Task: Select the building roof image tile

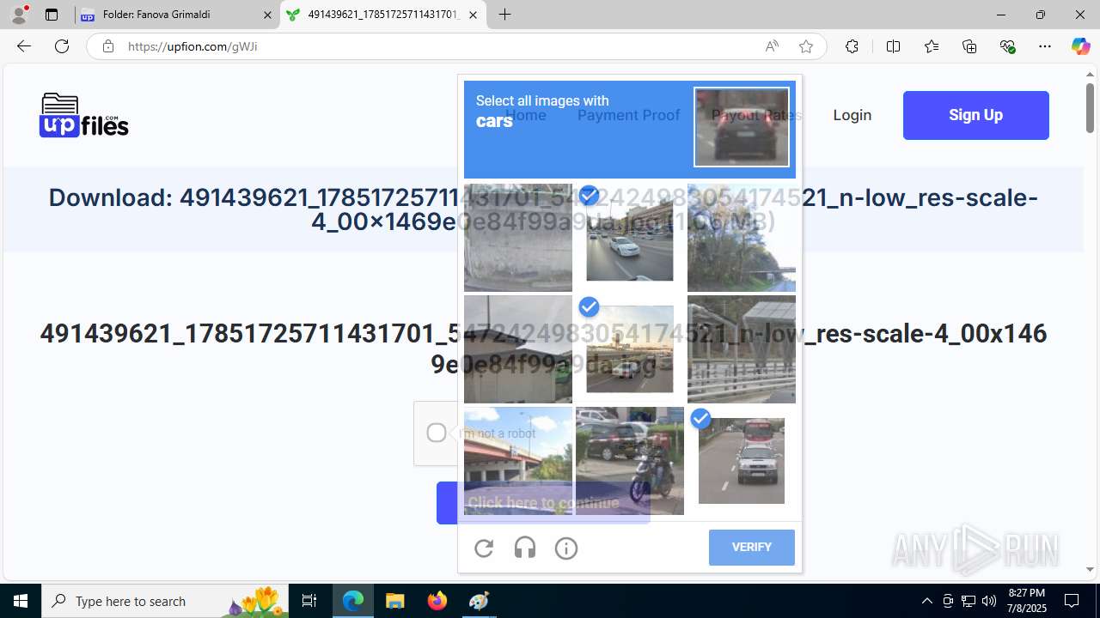Action: (518, 349)
